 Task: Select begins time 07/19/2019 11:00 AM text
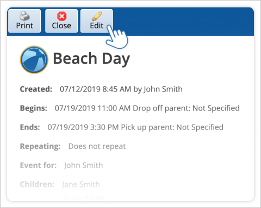[x=92, y=108]
